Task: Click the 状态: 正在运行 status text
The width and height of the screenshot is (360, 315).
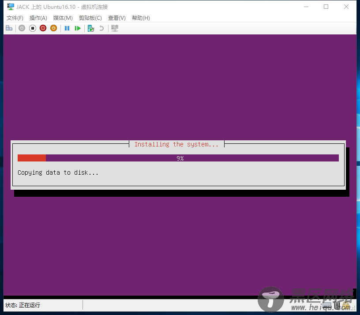Action: (x=23, y=305)
